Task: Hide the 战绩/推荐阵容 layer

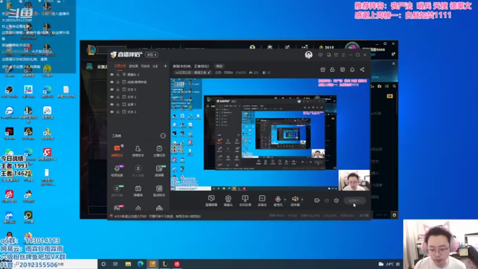Action: pyautogui.click(x=112, y=82)
